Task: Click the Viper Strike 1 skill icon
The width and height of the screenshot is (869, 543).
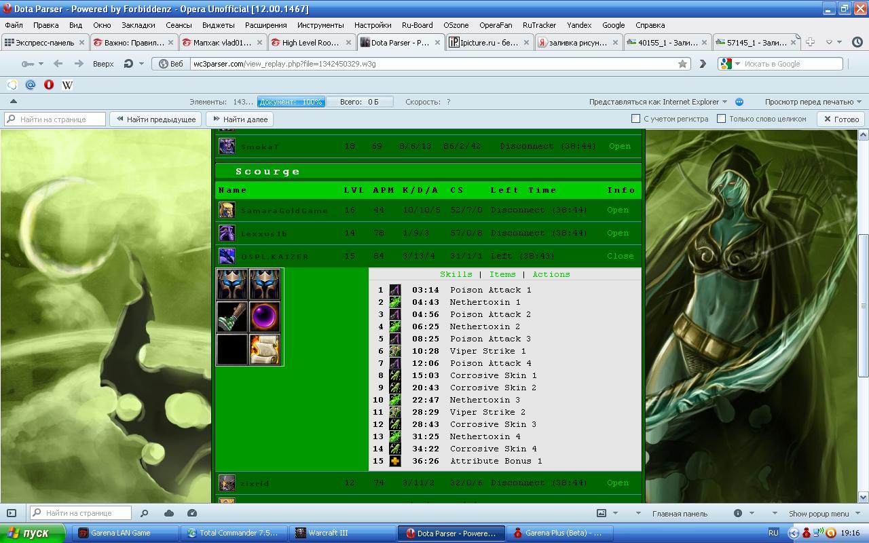Action: [x=395, y=351]
